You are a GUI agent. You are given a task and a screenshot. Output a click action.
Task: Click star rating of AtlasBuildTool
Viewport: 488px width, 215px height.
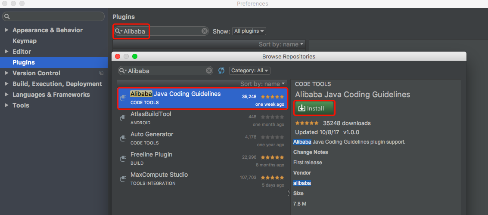click(x=272, y=117)
